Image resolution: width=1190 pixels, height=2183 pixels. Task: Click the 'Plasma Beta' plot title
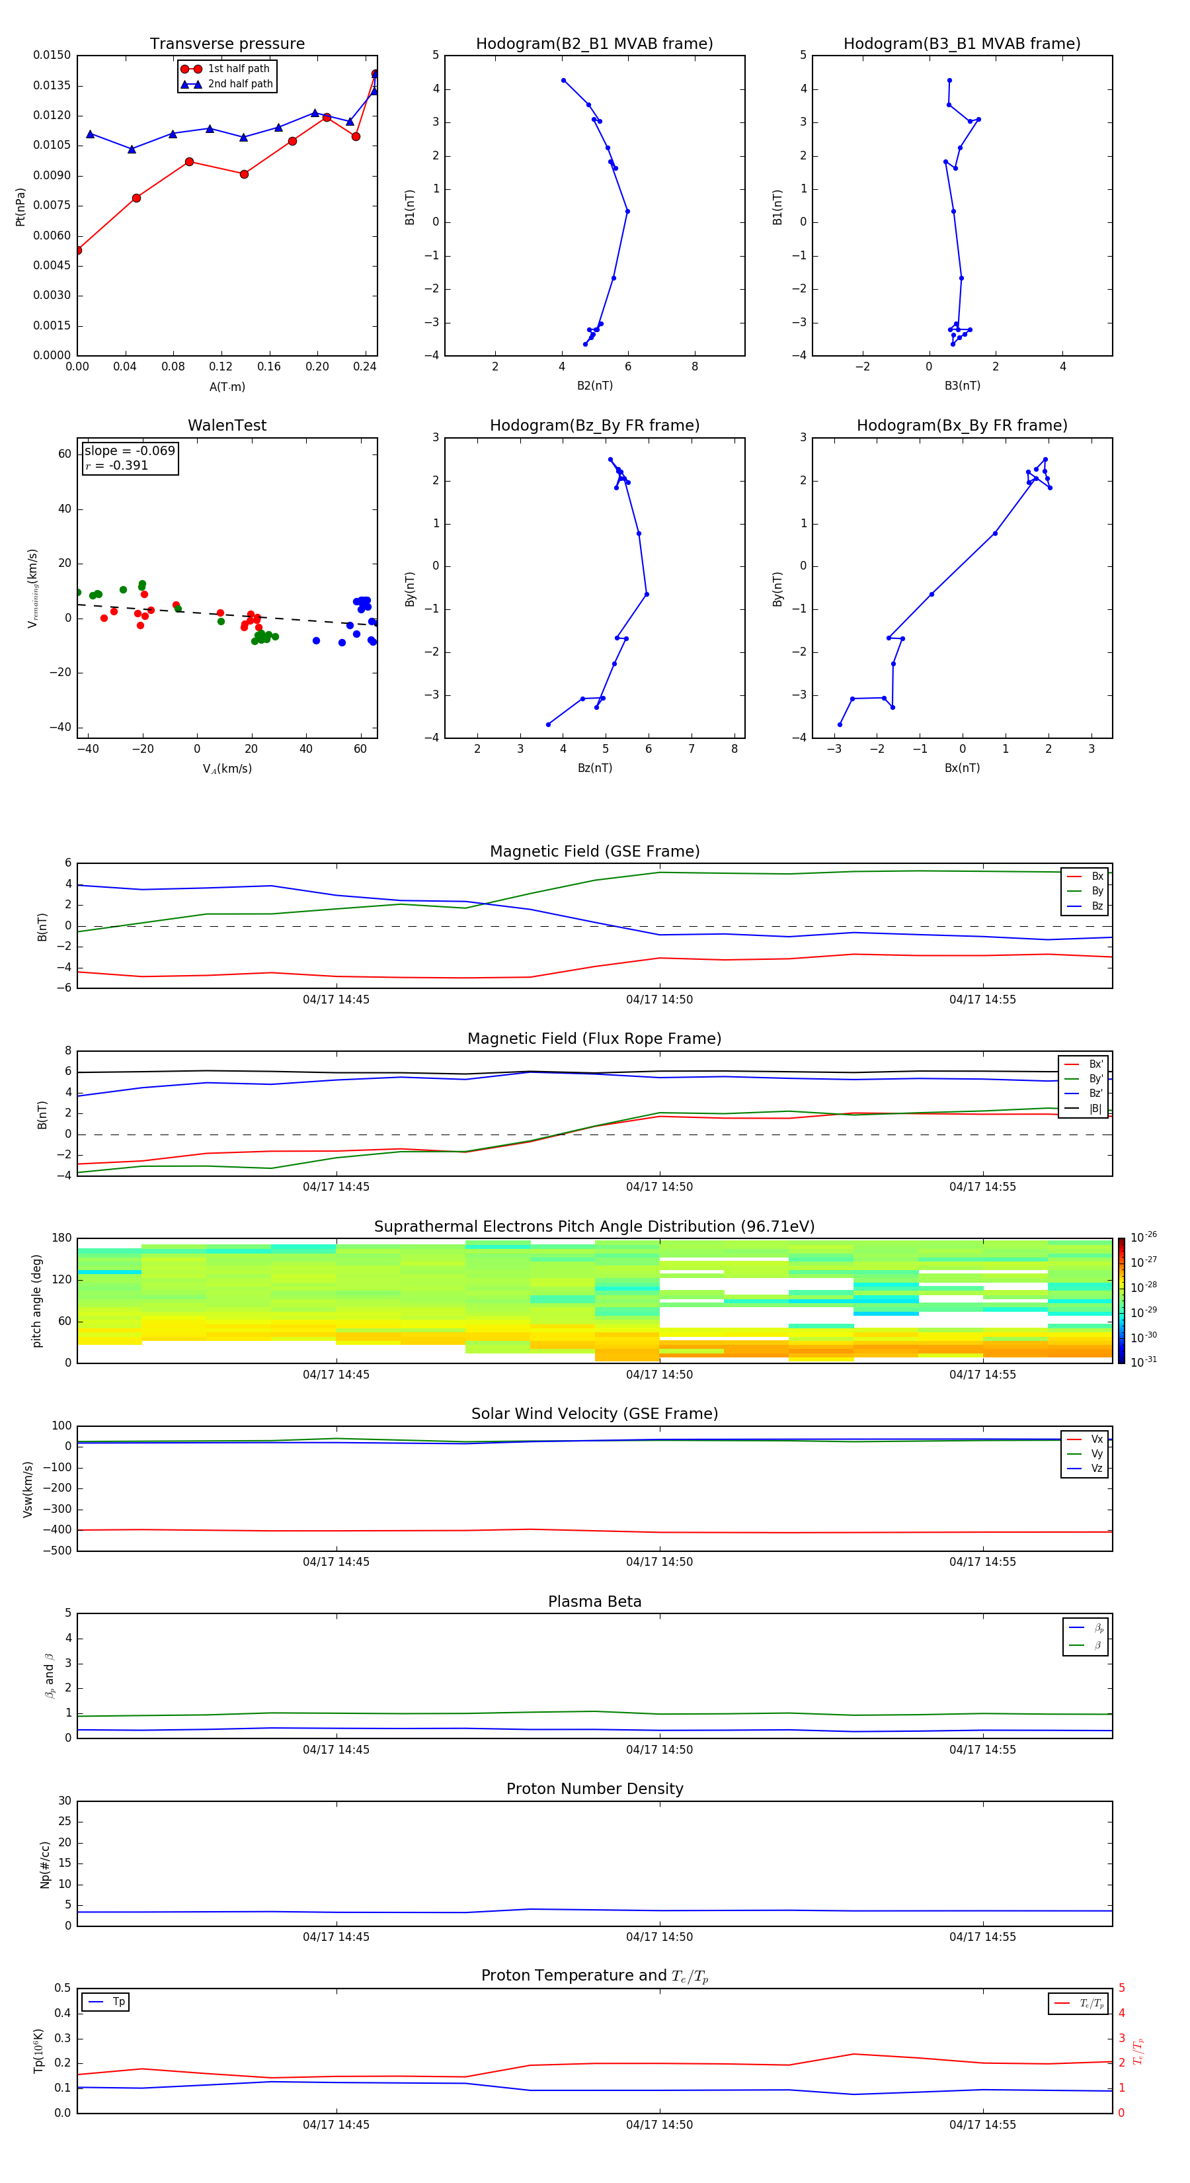click(594, 1602)
